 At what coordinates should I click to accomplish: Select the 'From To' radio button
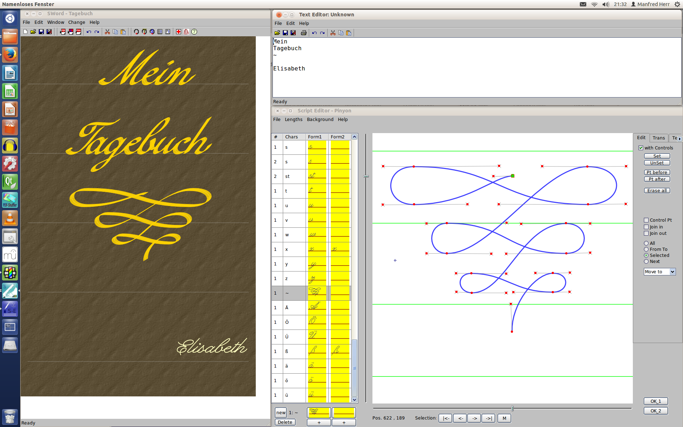click(646, 249)
